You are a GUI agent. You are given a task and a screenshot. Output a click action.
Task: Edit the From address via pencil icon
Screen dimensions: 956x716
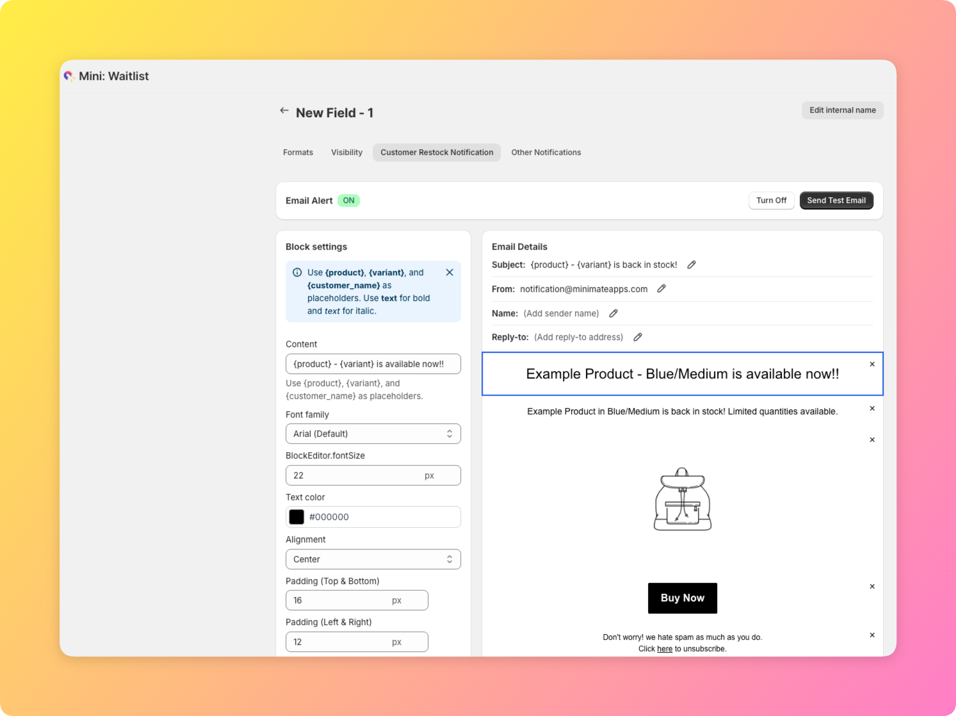[661, 289]
